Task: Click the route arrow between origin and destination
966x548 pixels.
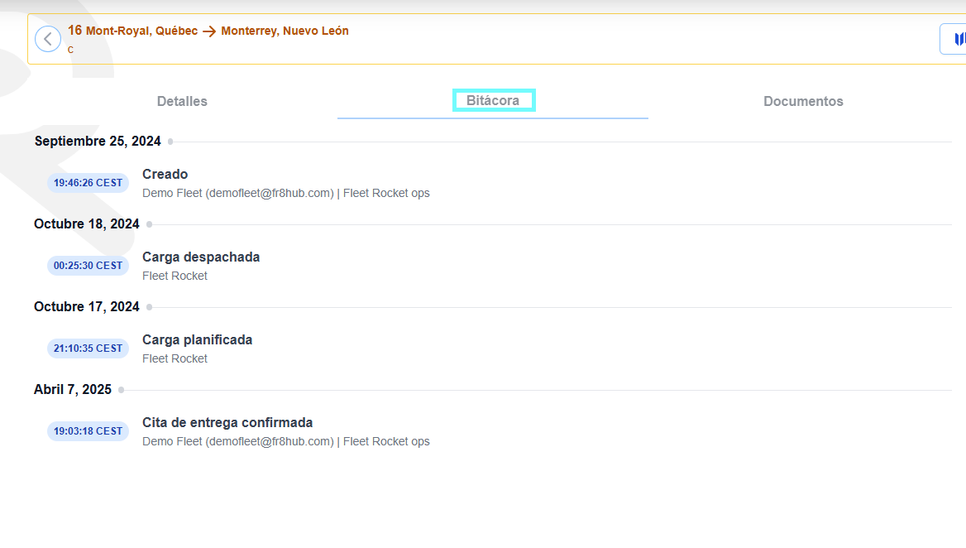Action: tap(209, 31)
